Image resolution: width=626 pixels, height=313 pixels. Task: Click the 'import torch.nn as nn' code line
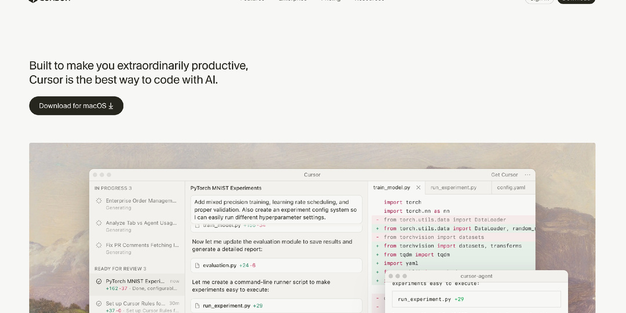[417, 211]
